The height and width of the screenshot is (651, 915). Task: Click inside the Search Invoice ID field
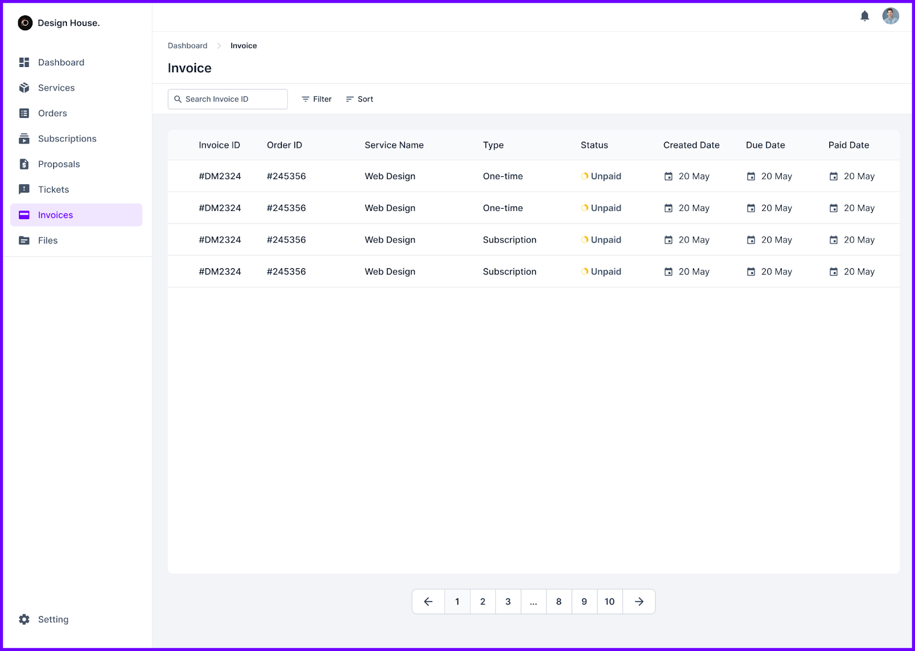[x=229, y=99]
